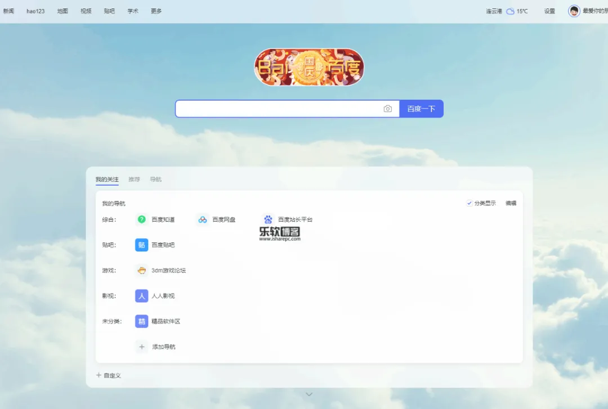Open hao123 in the top bar

(35, 11)
